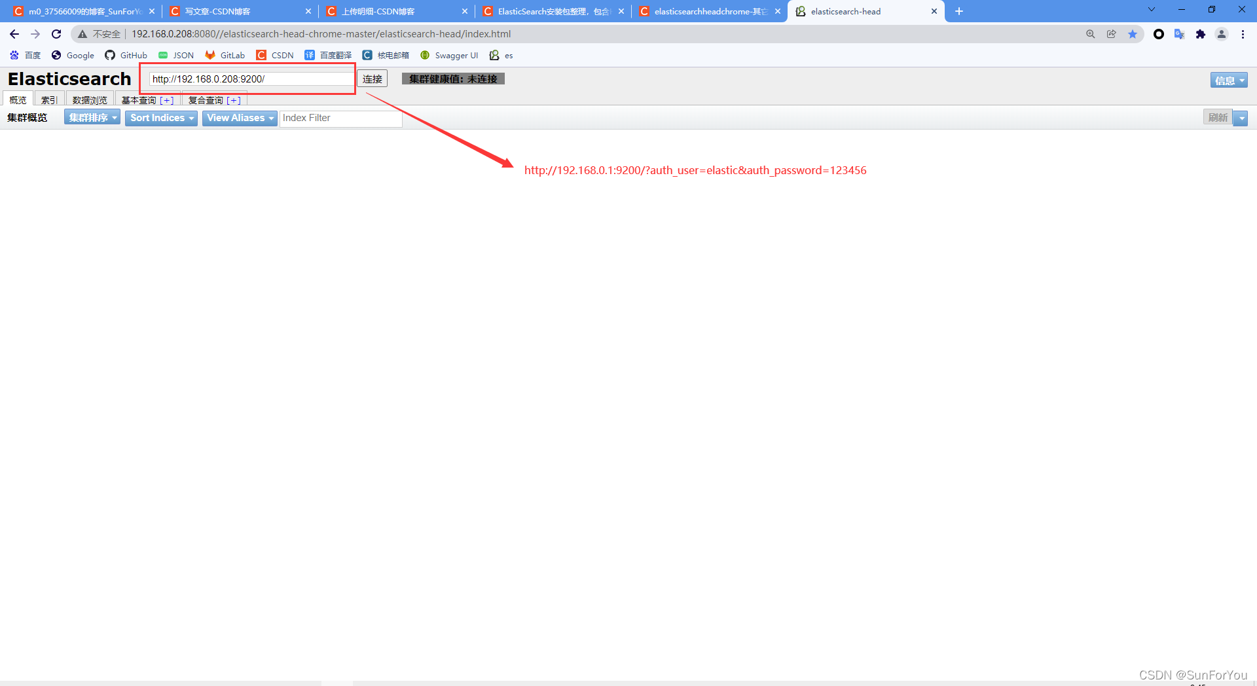Open the refresh interval dropdown arrow
Image resolution: width=1257 pixels, height=686 pixels.
[x=1241, y=118]
